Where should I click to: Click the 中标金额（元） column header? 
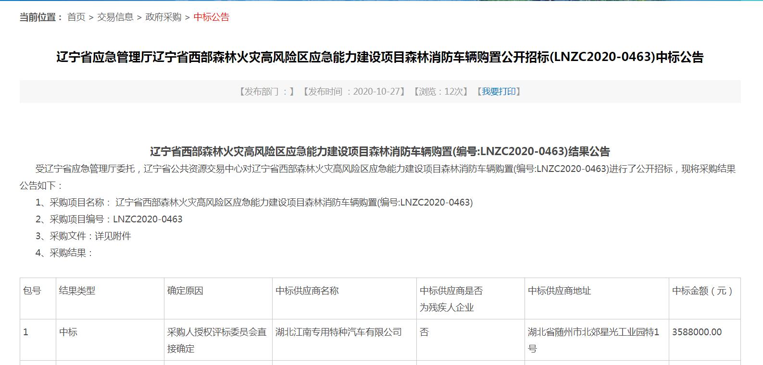click(x=702, y=291)
